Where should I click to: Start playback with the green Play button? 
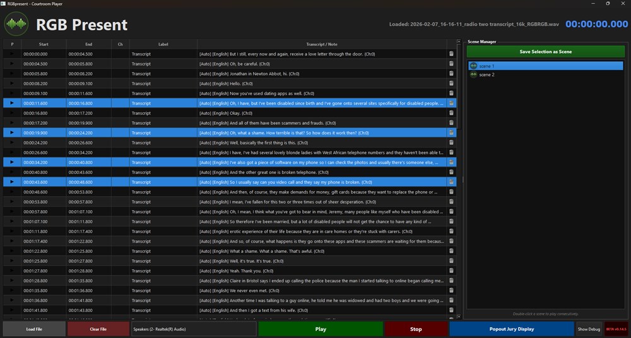(321, 329)
